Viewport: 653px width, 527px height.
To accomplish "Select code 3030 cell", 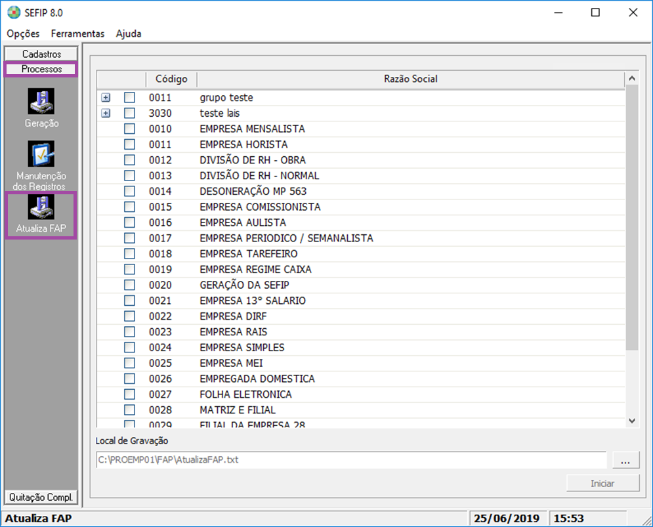I will point(160,113).
